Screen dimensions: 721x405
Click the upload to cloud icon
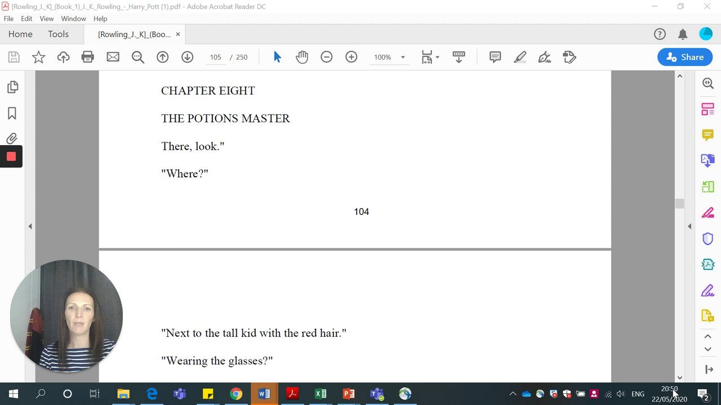63,57
